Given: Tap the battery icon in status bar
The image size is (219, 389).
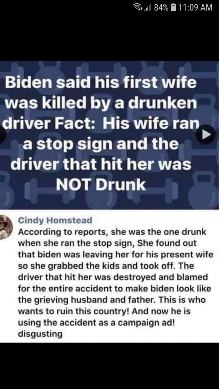Looking at the screenshot, I should click(173, 7).
